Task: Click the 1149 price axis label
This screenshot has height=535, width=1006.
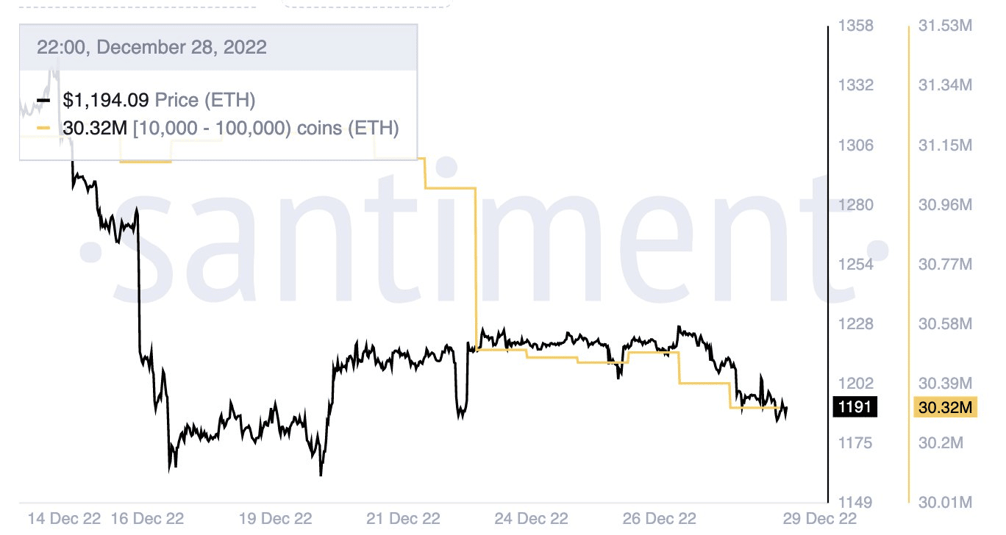Action: tap(856, 503)
